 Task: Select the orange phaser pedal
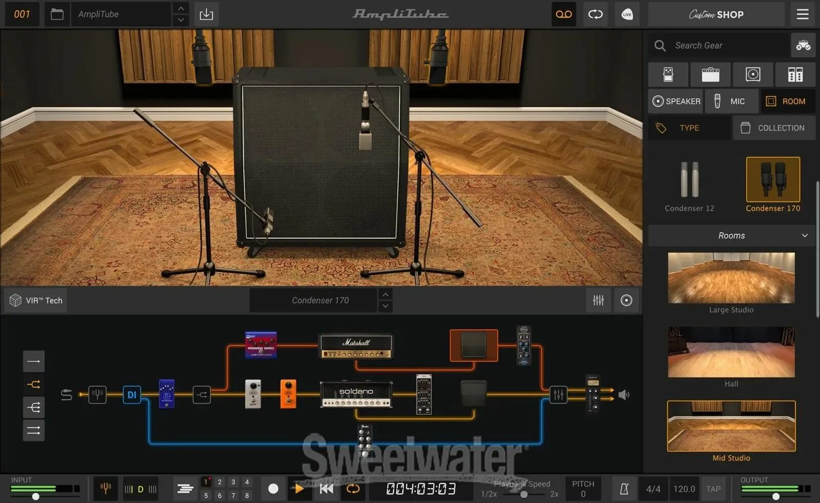(288, 394)
